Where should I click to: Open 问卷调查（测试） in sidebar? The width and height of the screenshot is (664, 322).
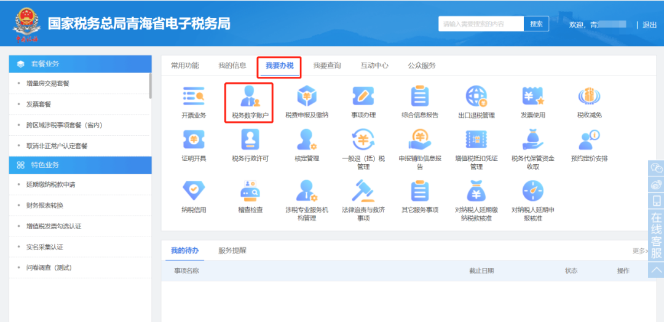pyautogui.click(x=49, y=268)
